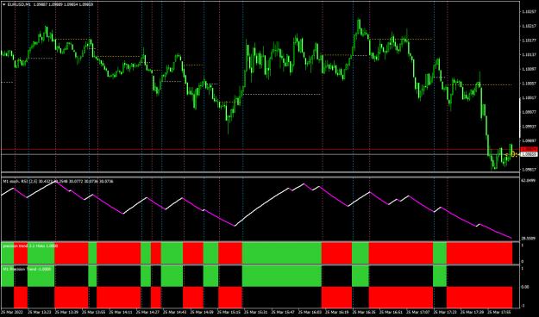Click the white current price tag 1.09859
The height and width of the screenshot is (317, 539).
tap(530, 154)
